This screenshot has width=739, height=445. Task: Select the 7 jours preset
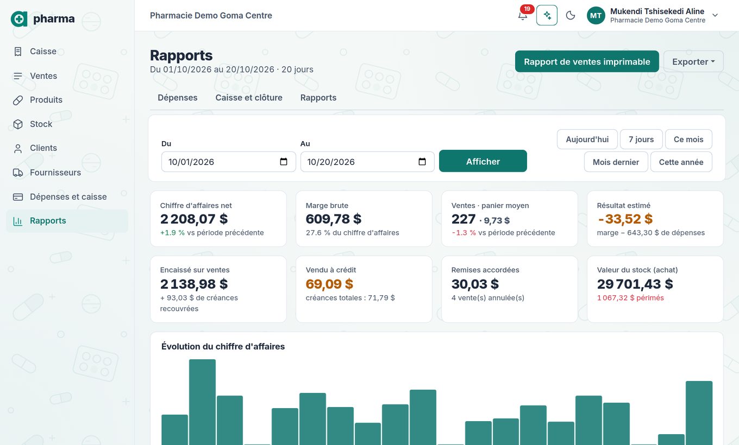tap(641, 139)
